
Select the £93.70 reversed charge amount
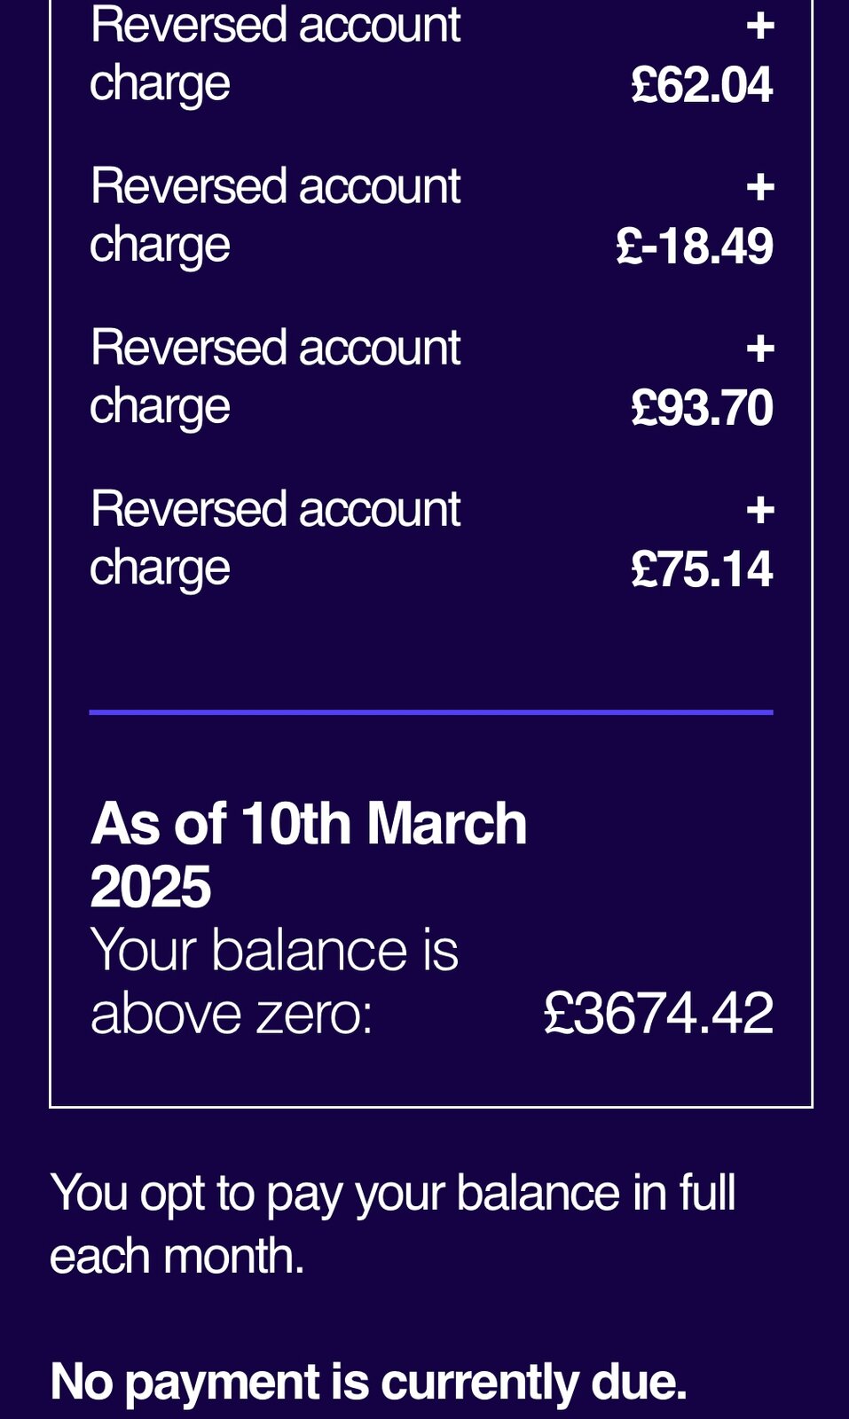pos(702,408)
